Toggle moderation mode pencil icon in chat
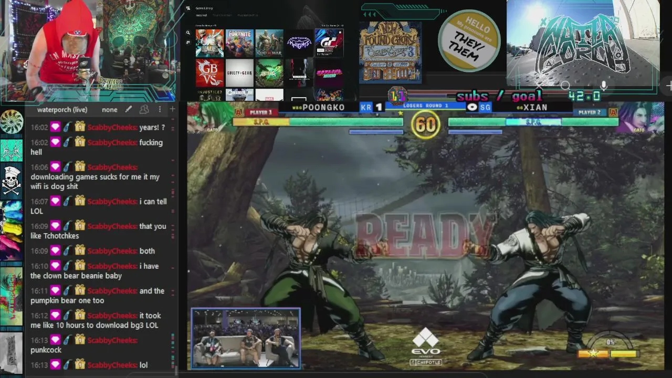The height and width of the screenshot is (378, 672). (x=129, y=109)
